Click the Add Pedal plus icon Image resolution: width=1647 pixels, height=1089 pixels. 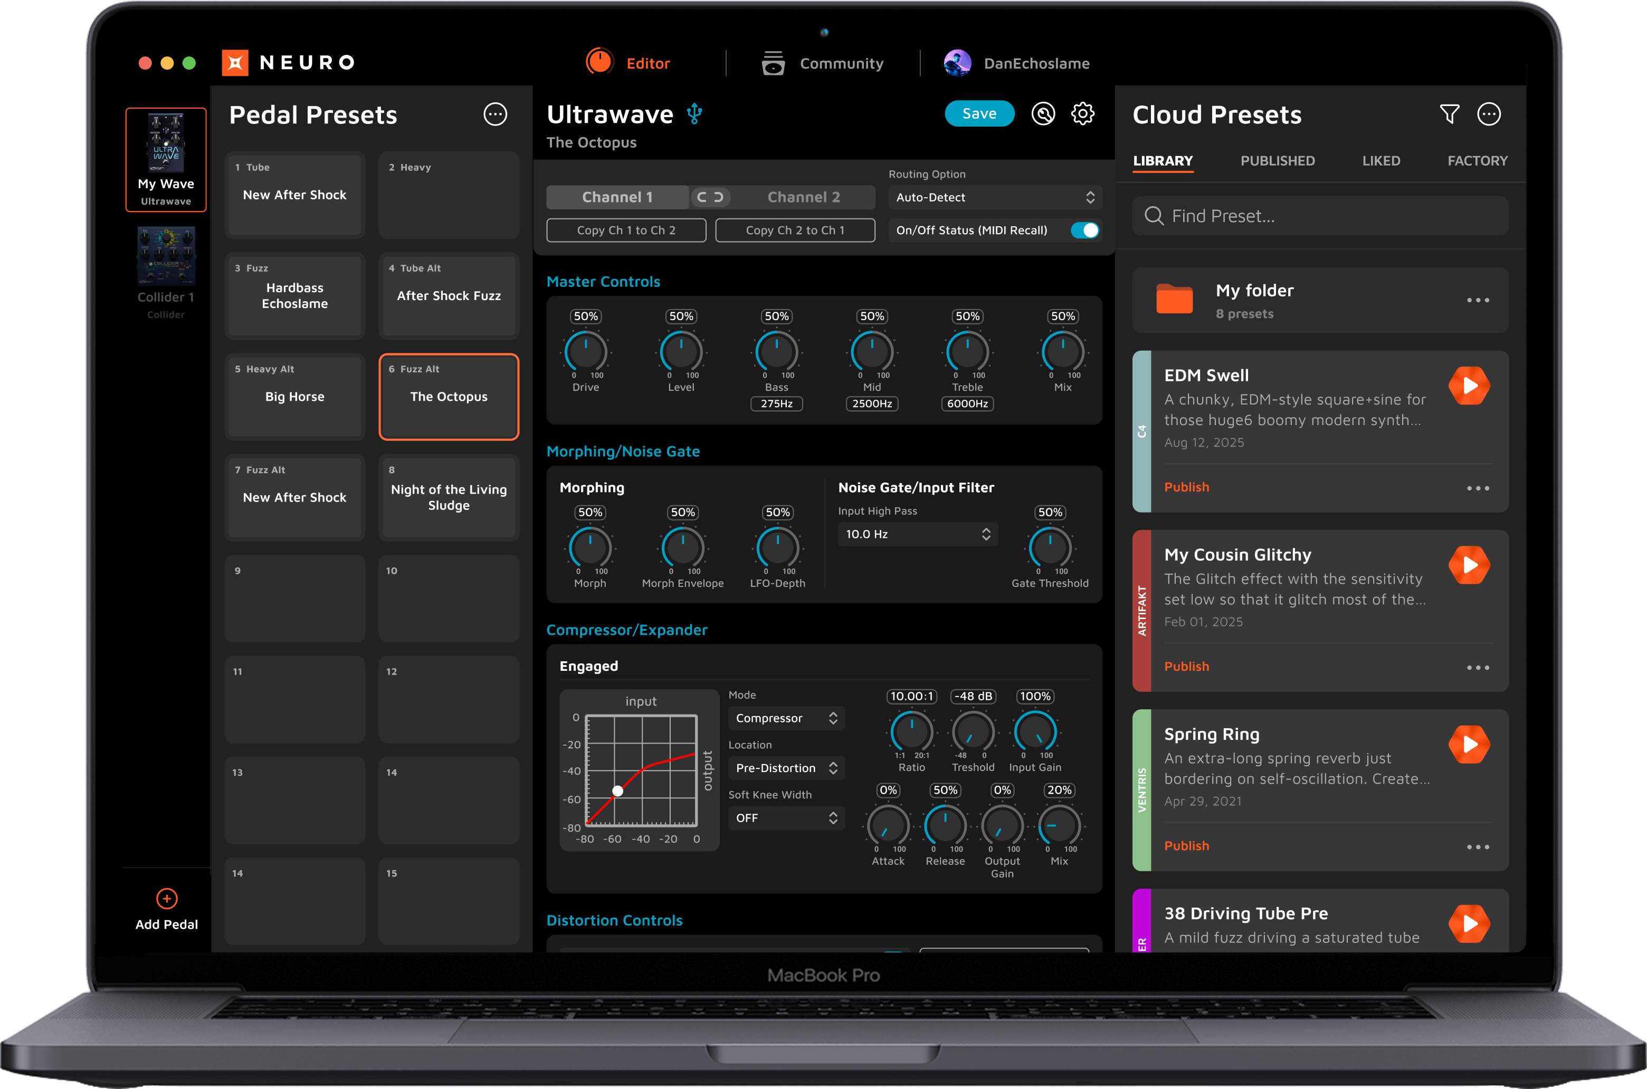coord(167,899)
